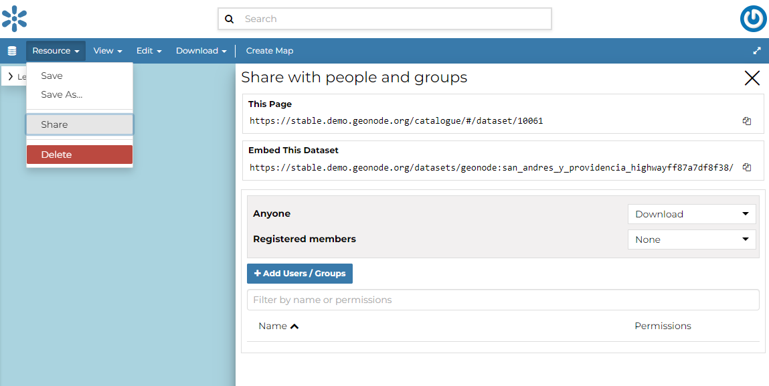Open the user avatar icon top right
769x386 pixels.
753,19
